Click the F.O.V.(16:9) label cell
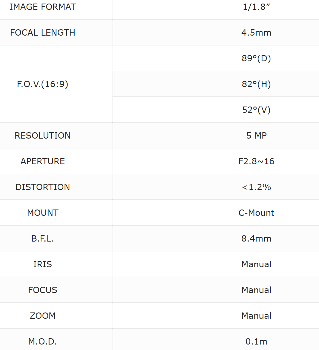The width and height of the screenshot is (319, 350). click(x=43, y=84)
